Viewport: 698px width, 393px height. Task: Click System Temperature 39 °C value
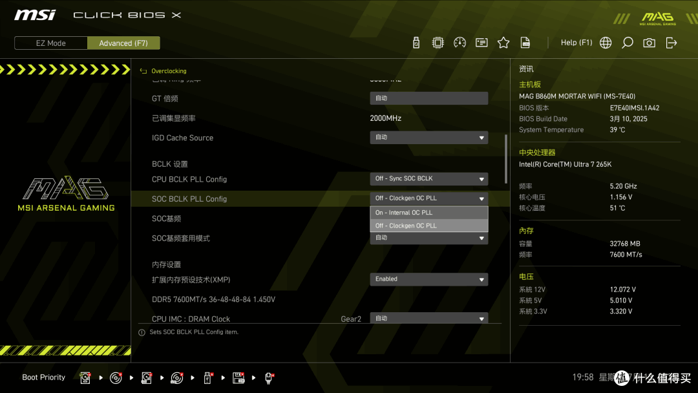617,130
